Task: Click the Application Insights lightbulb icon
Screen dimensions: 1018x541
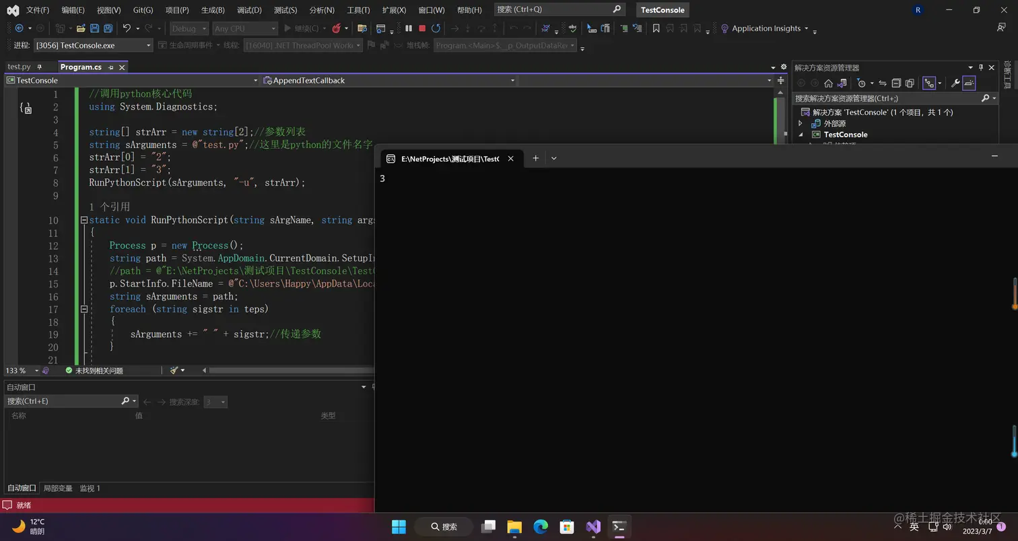Action: (x=724, y=28)
